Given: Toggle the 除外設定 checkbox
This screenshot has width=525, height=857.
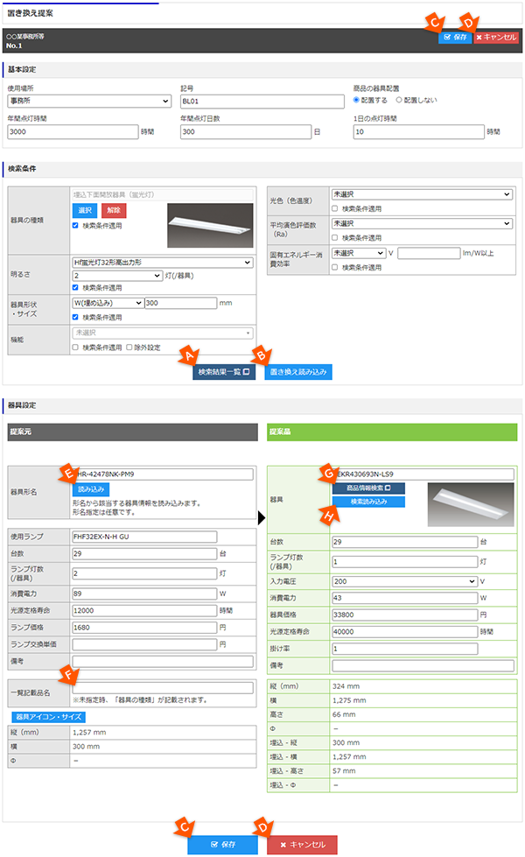Looking at the screenshot, I should (x=129, y=347).
